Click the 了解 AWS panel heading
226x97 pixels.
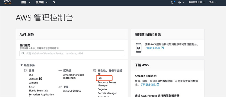point(142,65)
